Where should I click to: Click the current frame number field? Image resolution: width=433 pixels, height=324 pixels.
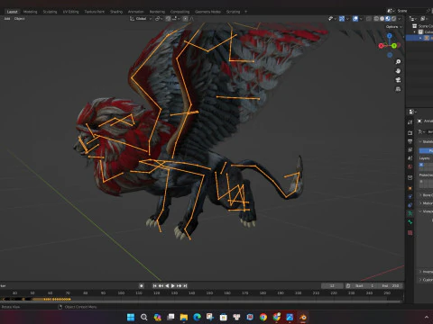[332, 286]
